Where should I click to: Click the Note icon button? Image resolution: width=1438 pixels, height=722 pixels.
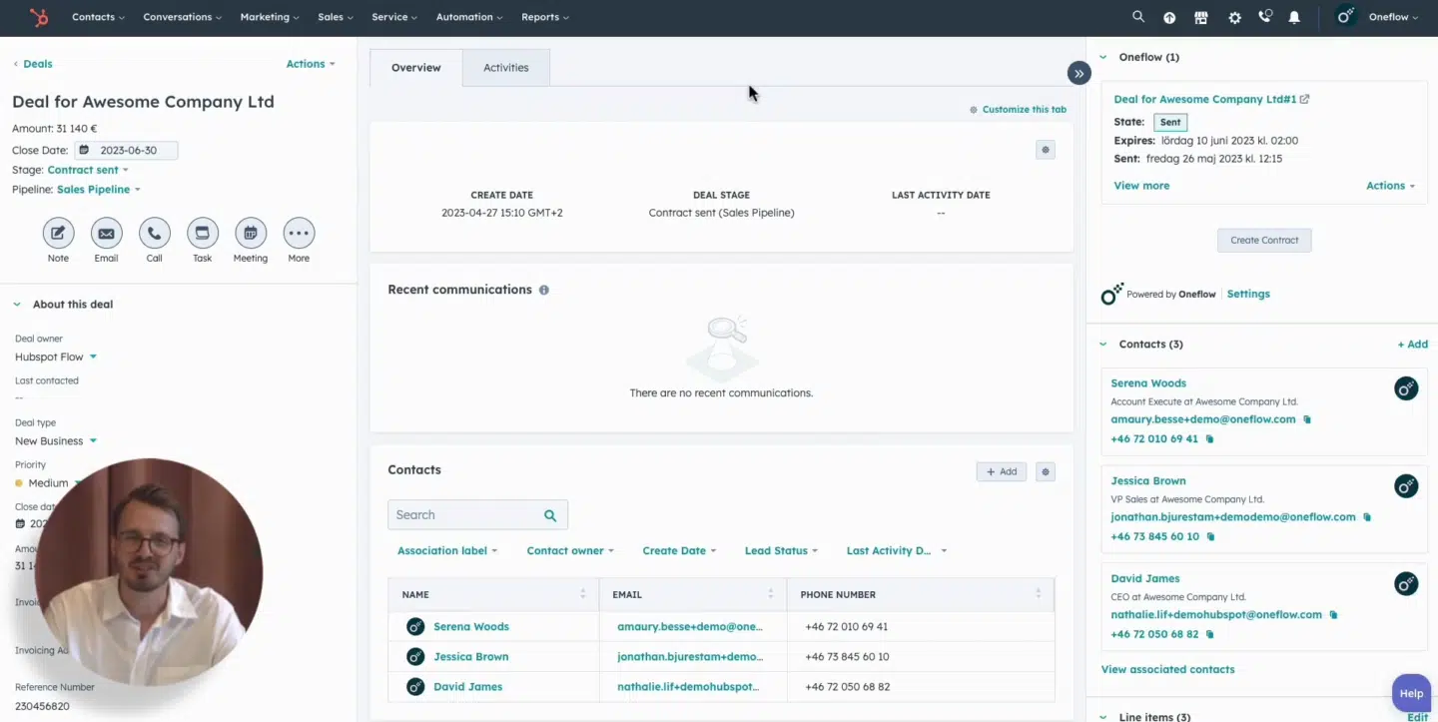pos(58,233)
